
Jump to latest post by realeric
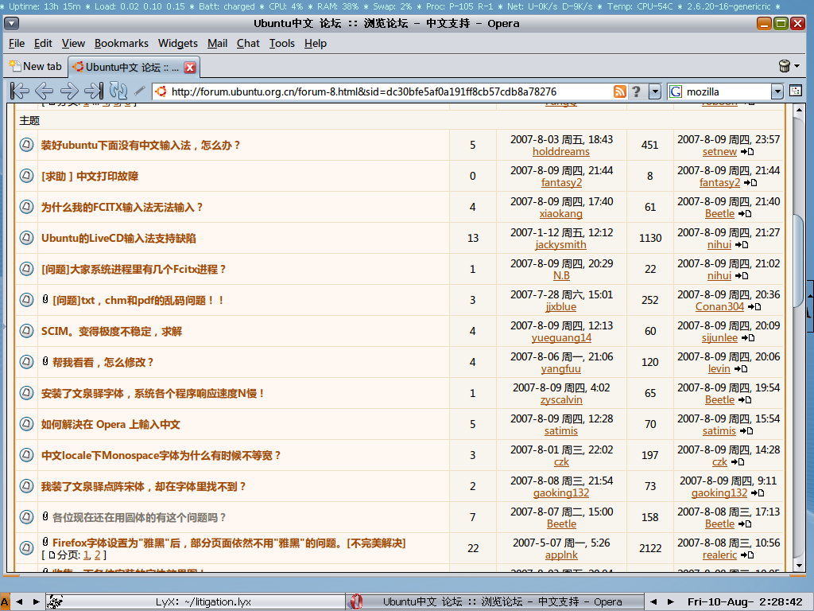(x=747, y=555)
